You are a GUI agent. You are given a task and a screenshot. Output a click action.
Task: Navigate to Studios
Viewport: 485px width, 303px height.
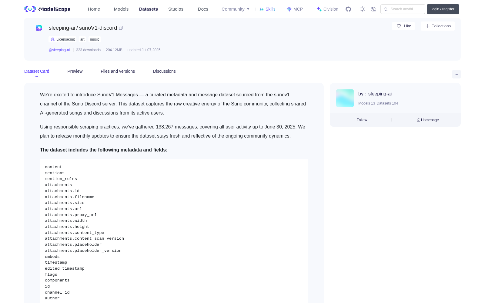click(176, 9)
